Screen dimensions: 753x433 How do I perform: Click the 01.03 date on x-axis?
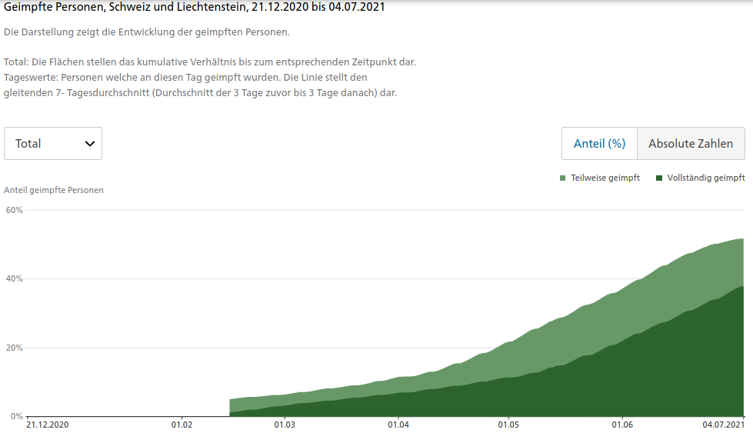click(285, 425)
